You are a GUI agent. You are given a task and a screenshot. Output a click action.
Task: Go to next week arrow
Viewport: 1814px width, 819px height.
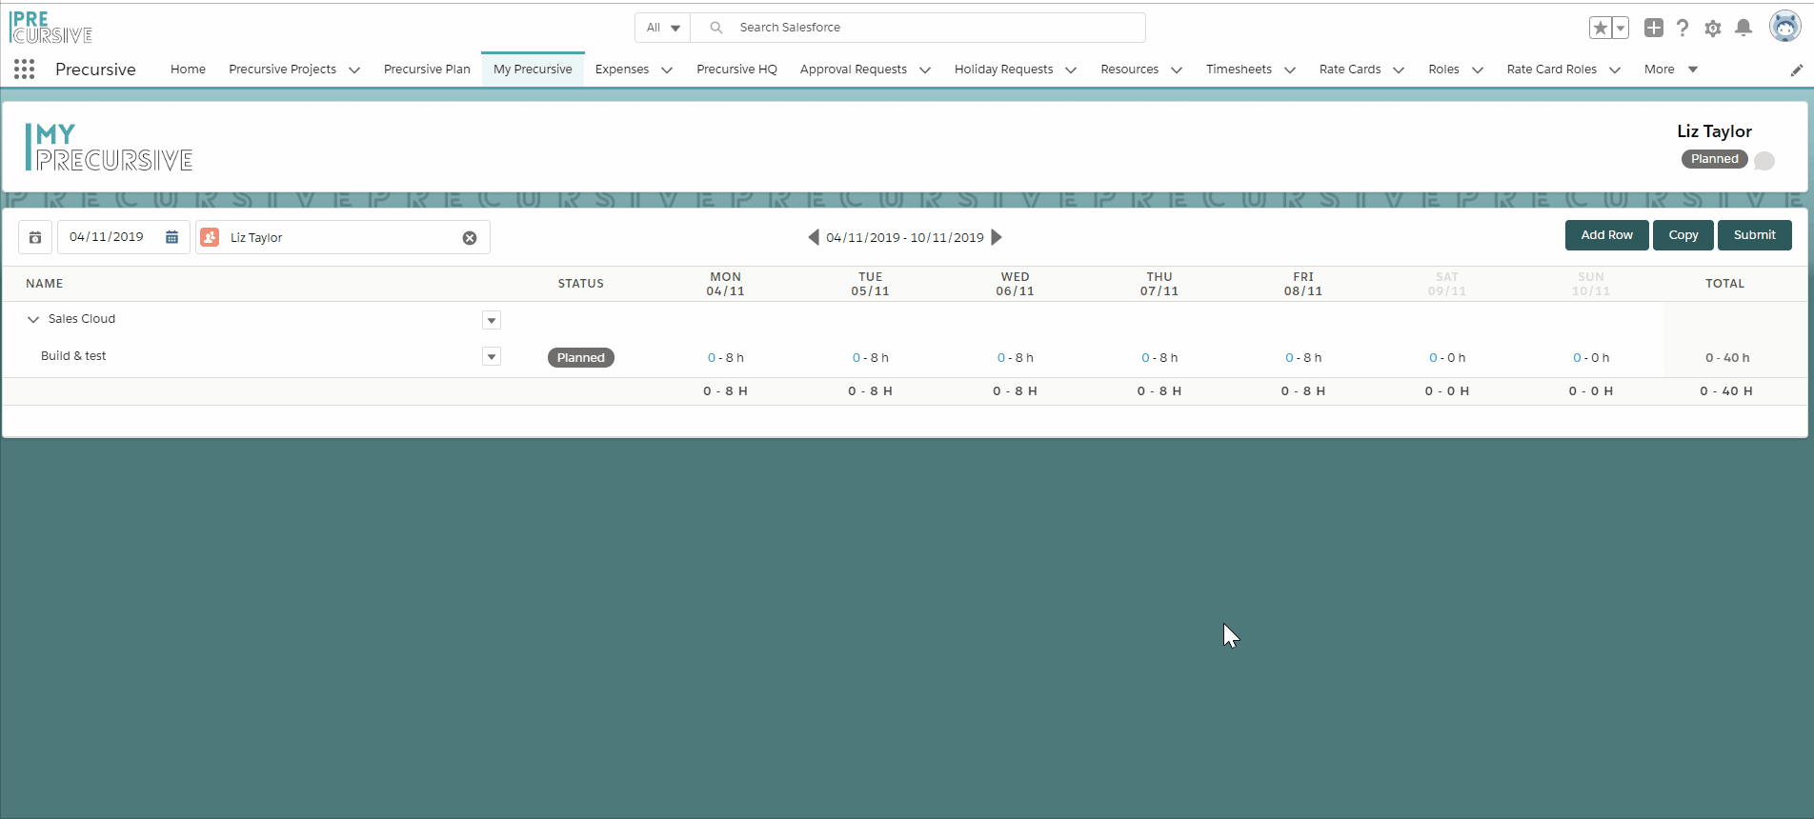(x=997, y=237)
